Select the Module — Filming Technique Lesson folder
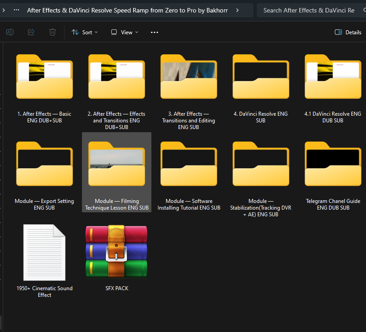This screenshot has width=366, height=332. point(117,168)
